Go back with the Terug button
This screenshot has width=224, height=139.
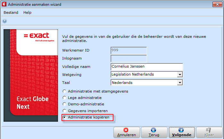pos(154,133)
